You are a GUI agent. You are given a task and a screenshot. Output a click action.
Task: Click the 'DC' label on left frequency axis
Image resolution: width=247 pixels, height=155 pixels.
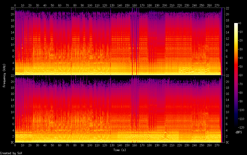(13, 142)
